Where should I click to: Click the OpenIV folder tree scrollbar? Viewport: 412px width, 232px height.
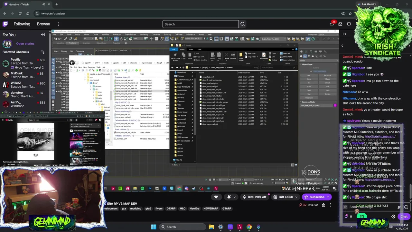tap(111, 95)
